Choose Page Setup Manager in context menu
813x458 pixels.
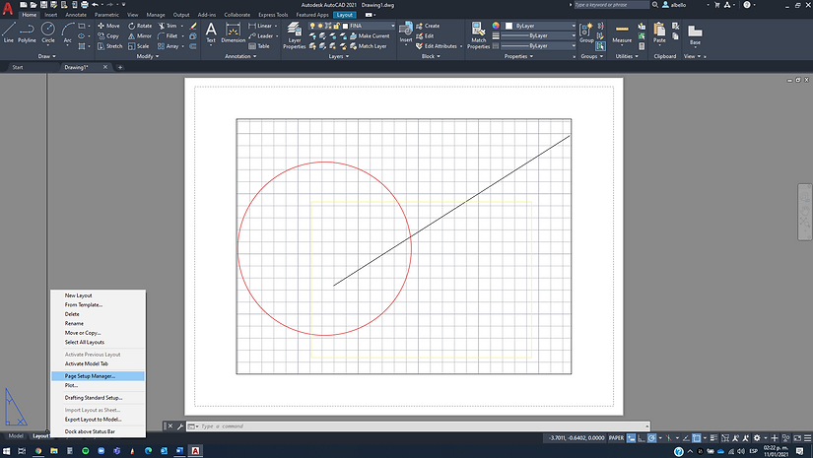(98, 376)
